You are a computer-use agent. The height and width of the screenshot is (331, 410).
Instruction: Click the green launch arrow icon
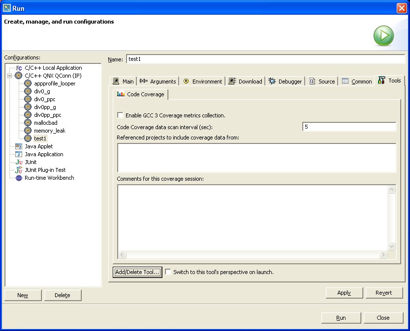tap(383, 35)
